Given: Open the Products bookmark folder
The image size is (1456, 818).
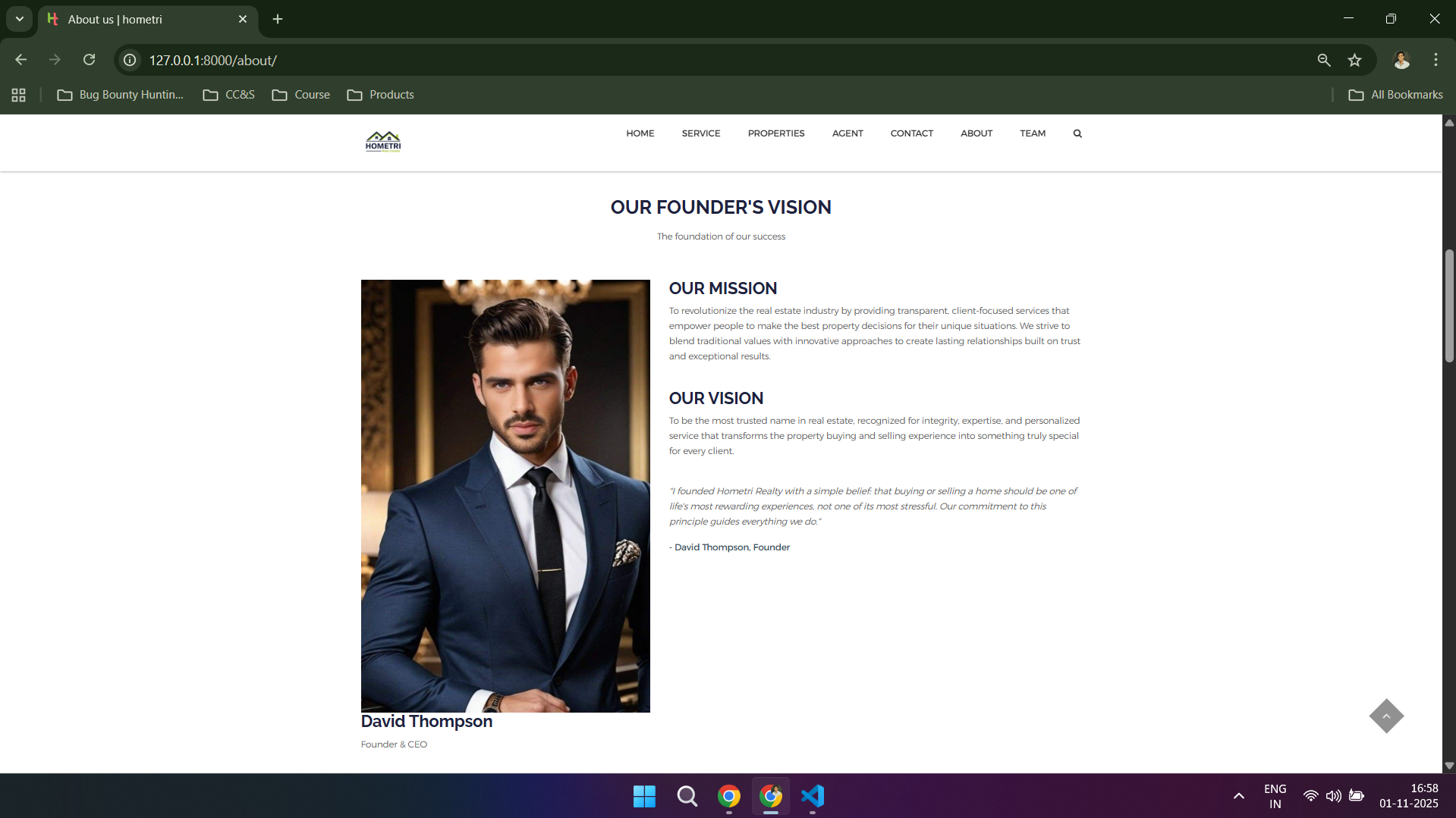Looking at the screenshot, I should point(381,95).
